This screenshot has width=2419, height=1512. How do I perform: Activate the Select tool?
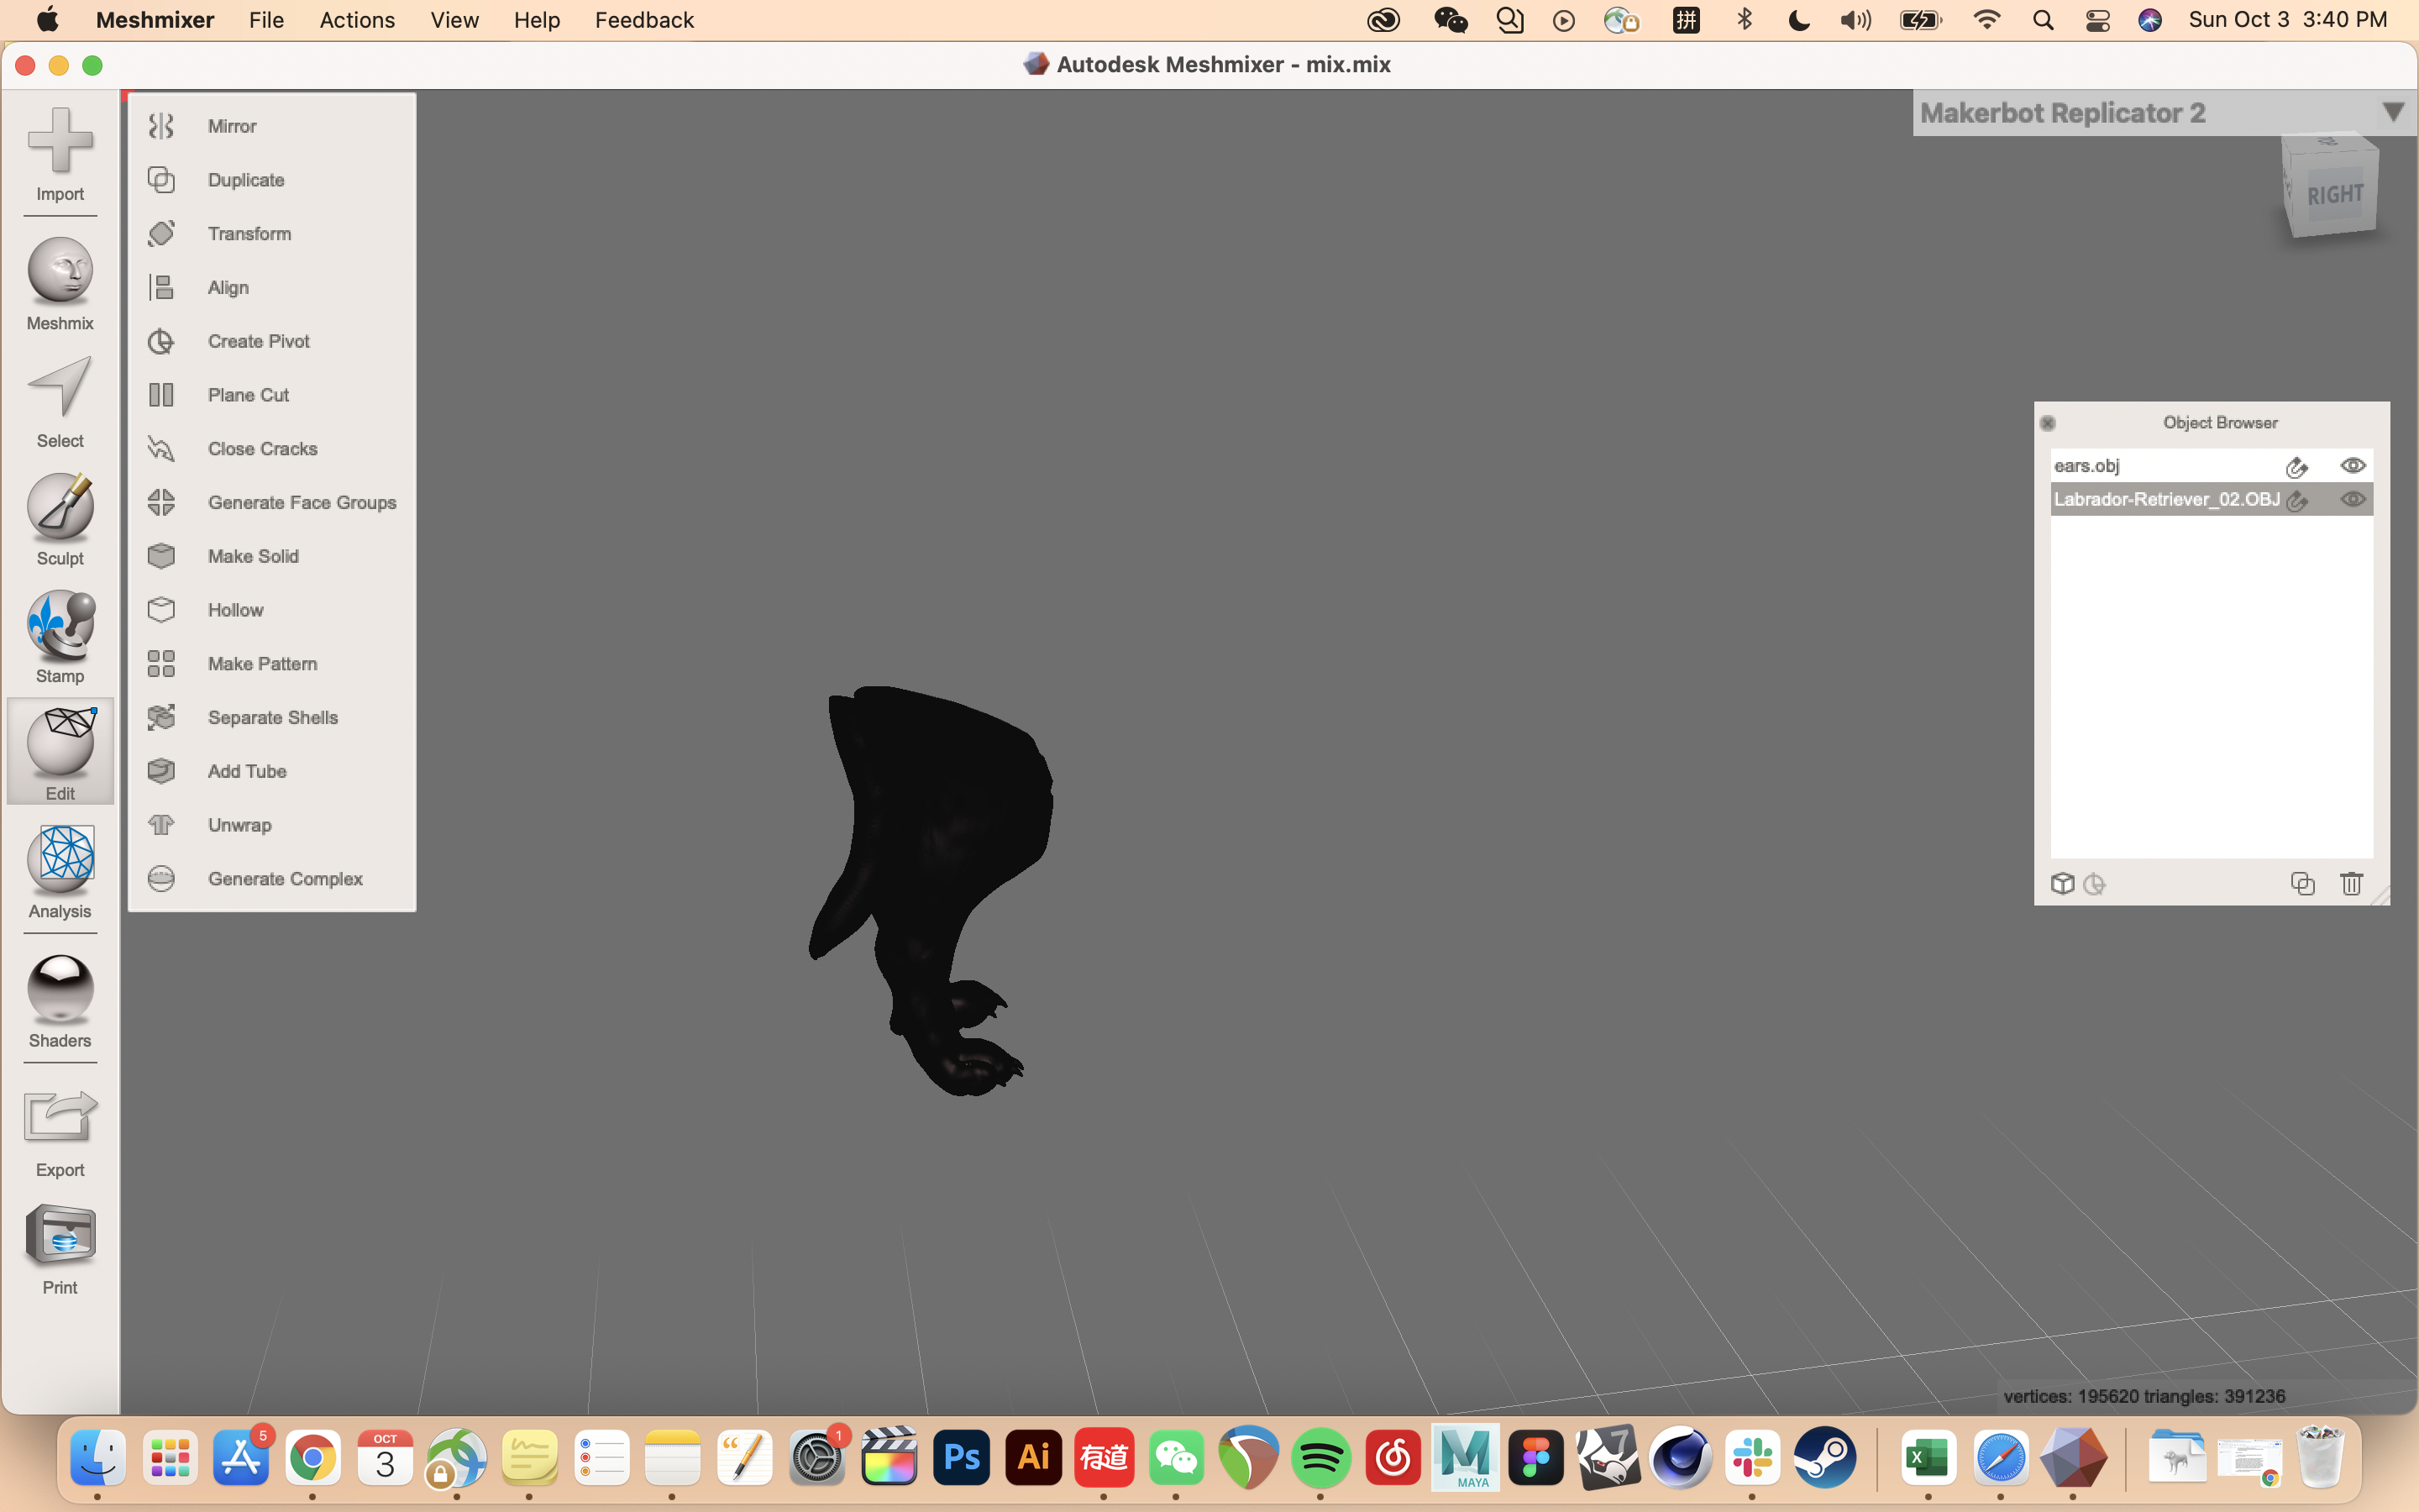click(x=59, y=398)
